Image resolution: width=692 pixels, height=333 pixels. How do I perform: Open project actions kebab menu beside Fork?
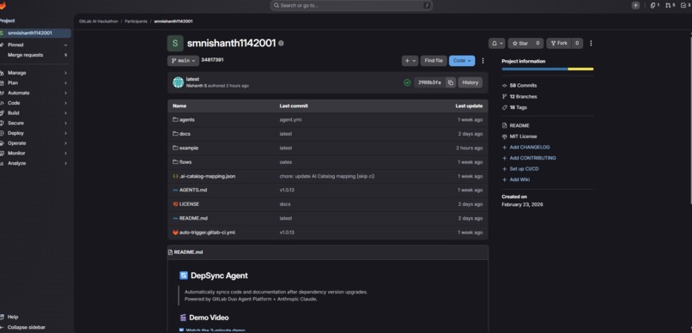pos(591,43)
